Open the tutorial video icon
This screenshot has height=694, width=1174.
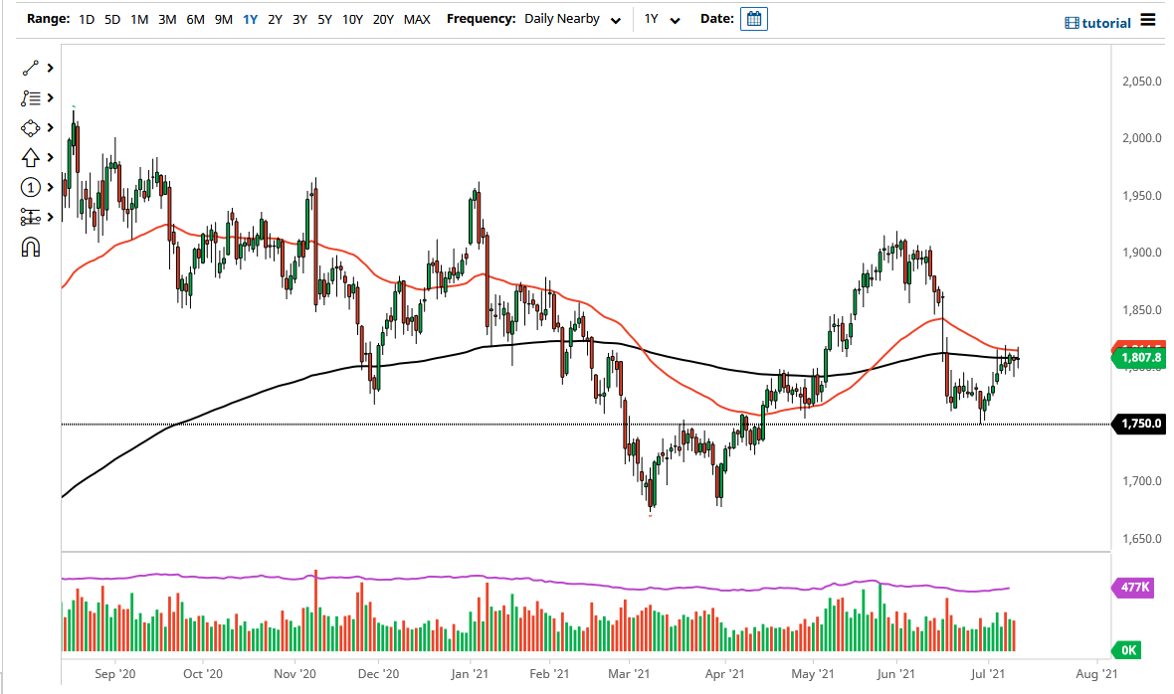point(1072,23)
